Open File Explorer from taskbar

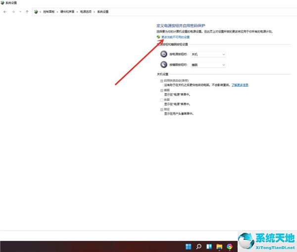(219, 247)
